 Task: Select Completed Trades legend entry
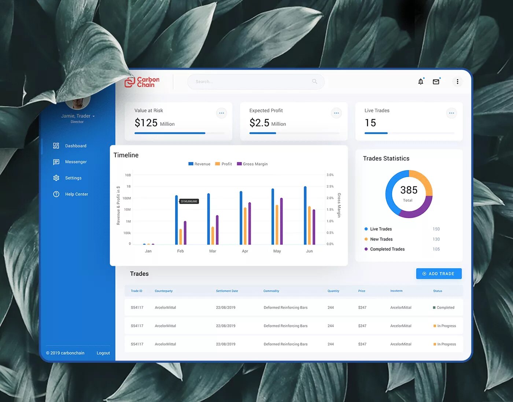[x=384, y=249]
